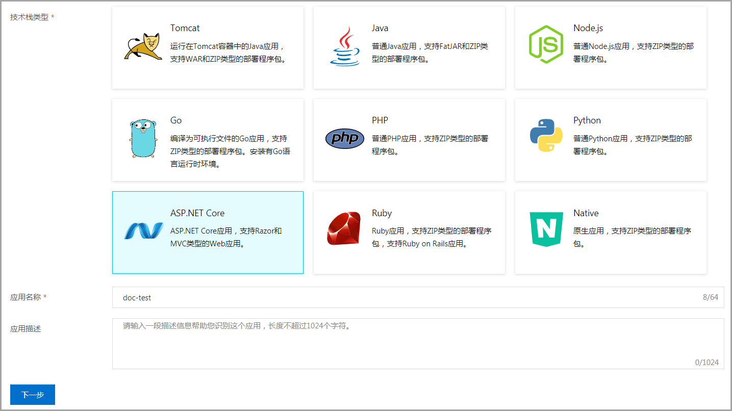Click the Native 原生应用 description text
Screen dimensions: 732x411
point(632,237)
